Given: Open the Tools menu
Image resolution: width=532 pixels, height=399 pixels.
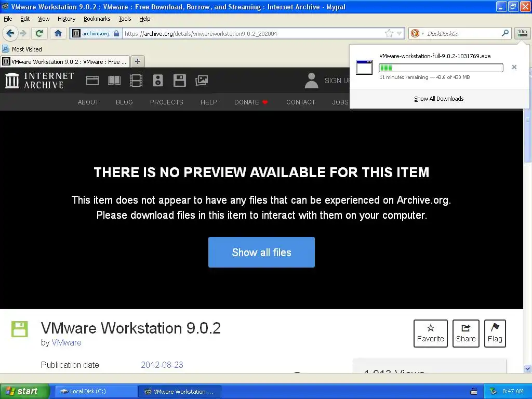Looking at the screenshot, I should [125, 19].
